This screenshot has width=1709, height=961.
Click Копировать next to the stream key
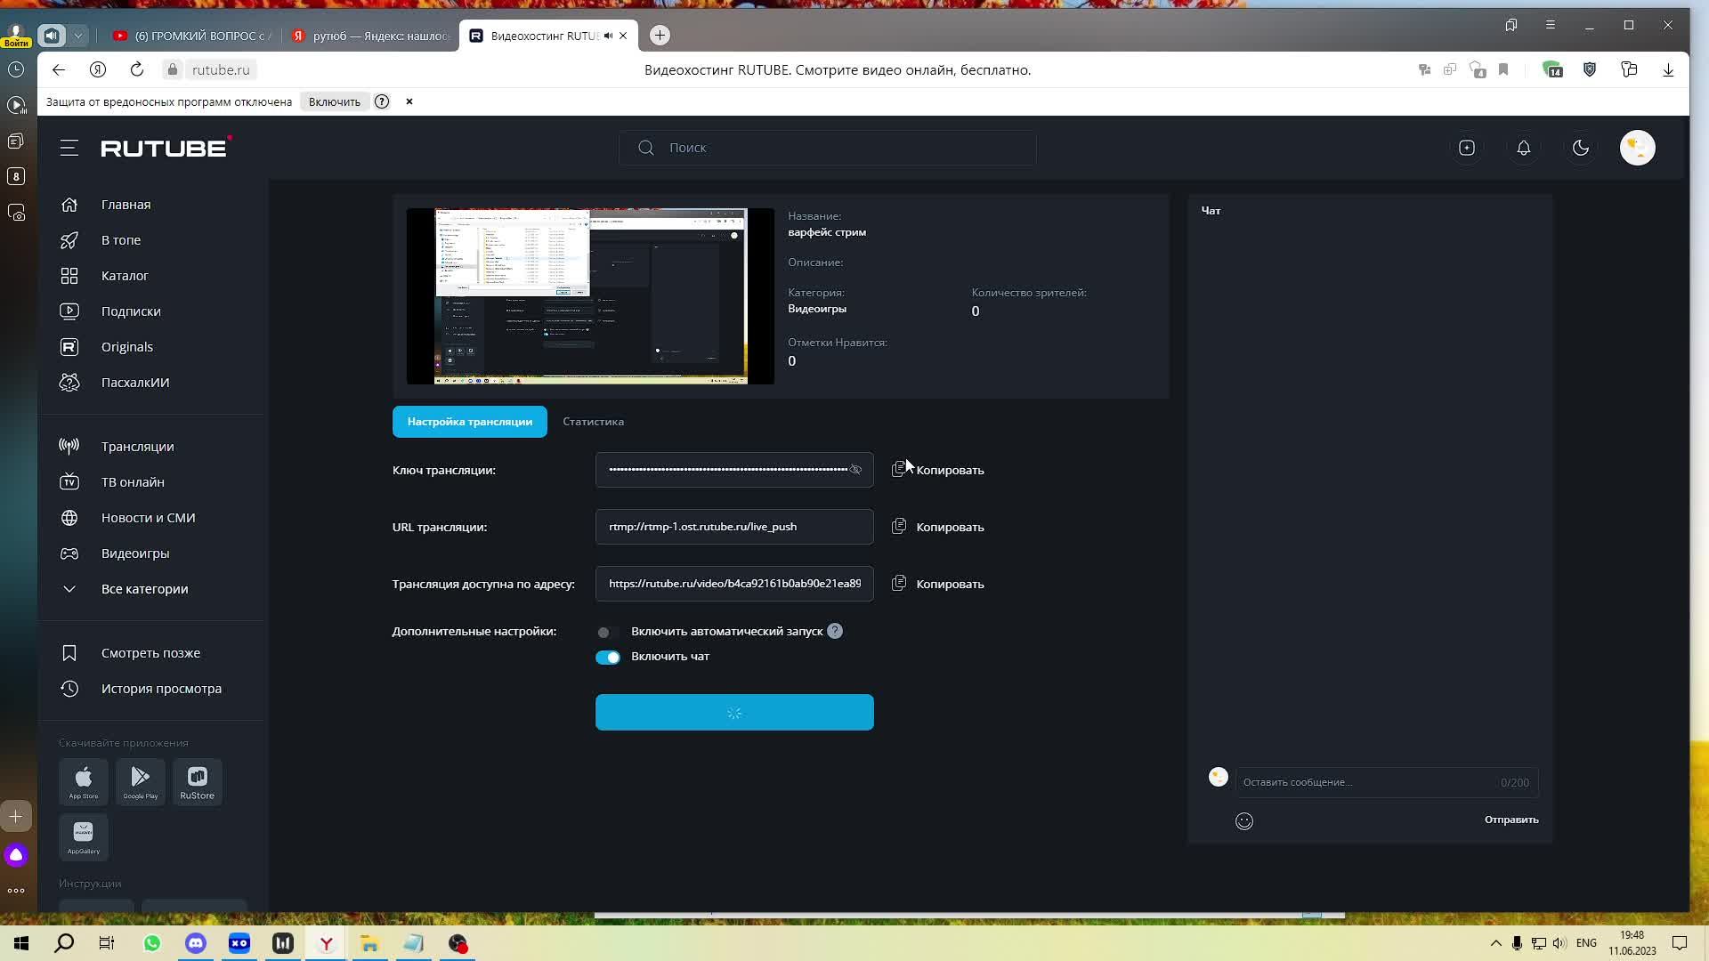[x=949, y=470]
